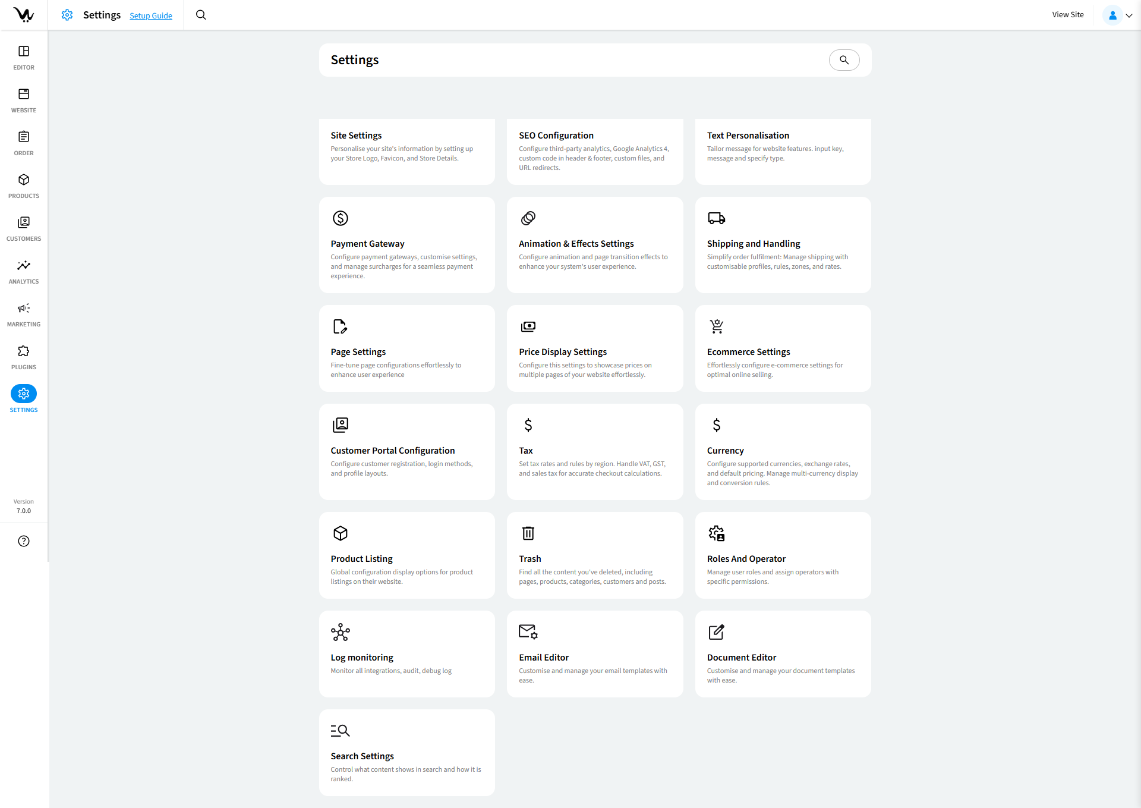Navigate to Products via sidebar icon
This screenshot has height=808, width=1141.
(x=23, y=185)
